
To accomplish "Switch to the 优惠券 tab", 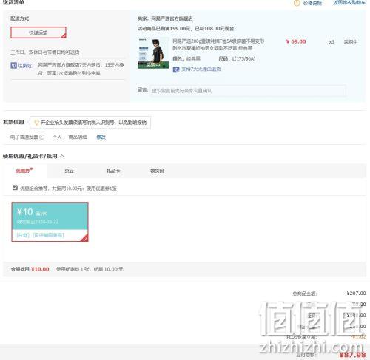I will pyautogui.click(x=23, y=171).
